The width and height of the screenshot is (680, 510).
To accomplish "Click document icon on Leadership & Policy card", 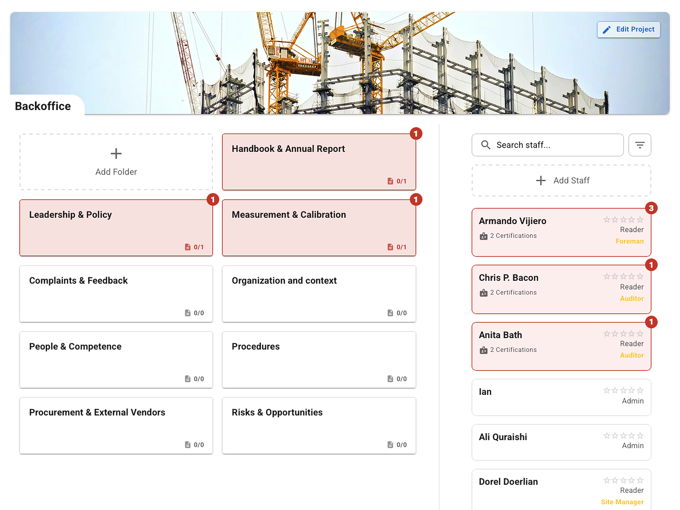I will 187,247.
